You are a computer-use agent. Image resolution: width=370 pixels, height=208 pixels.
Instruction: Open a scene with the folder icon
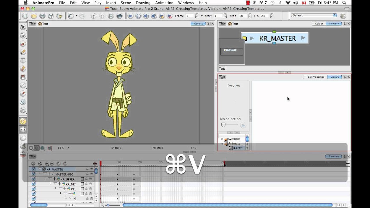tap(34, 16)
